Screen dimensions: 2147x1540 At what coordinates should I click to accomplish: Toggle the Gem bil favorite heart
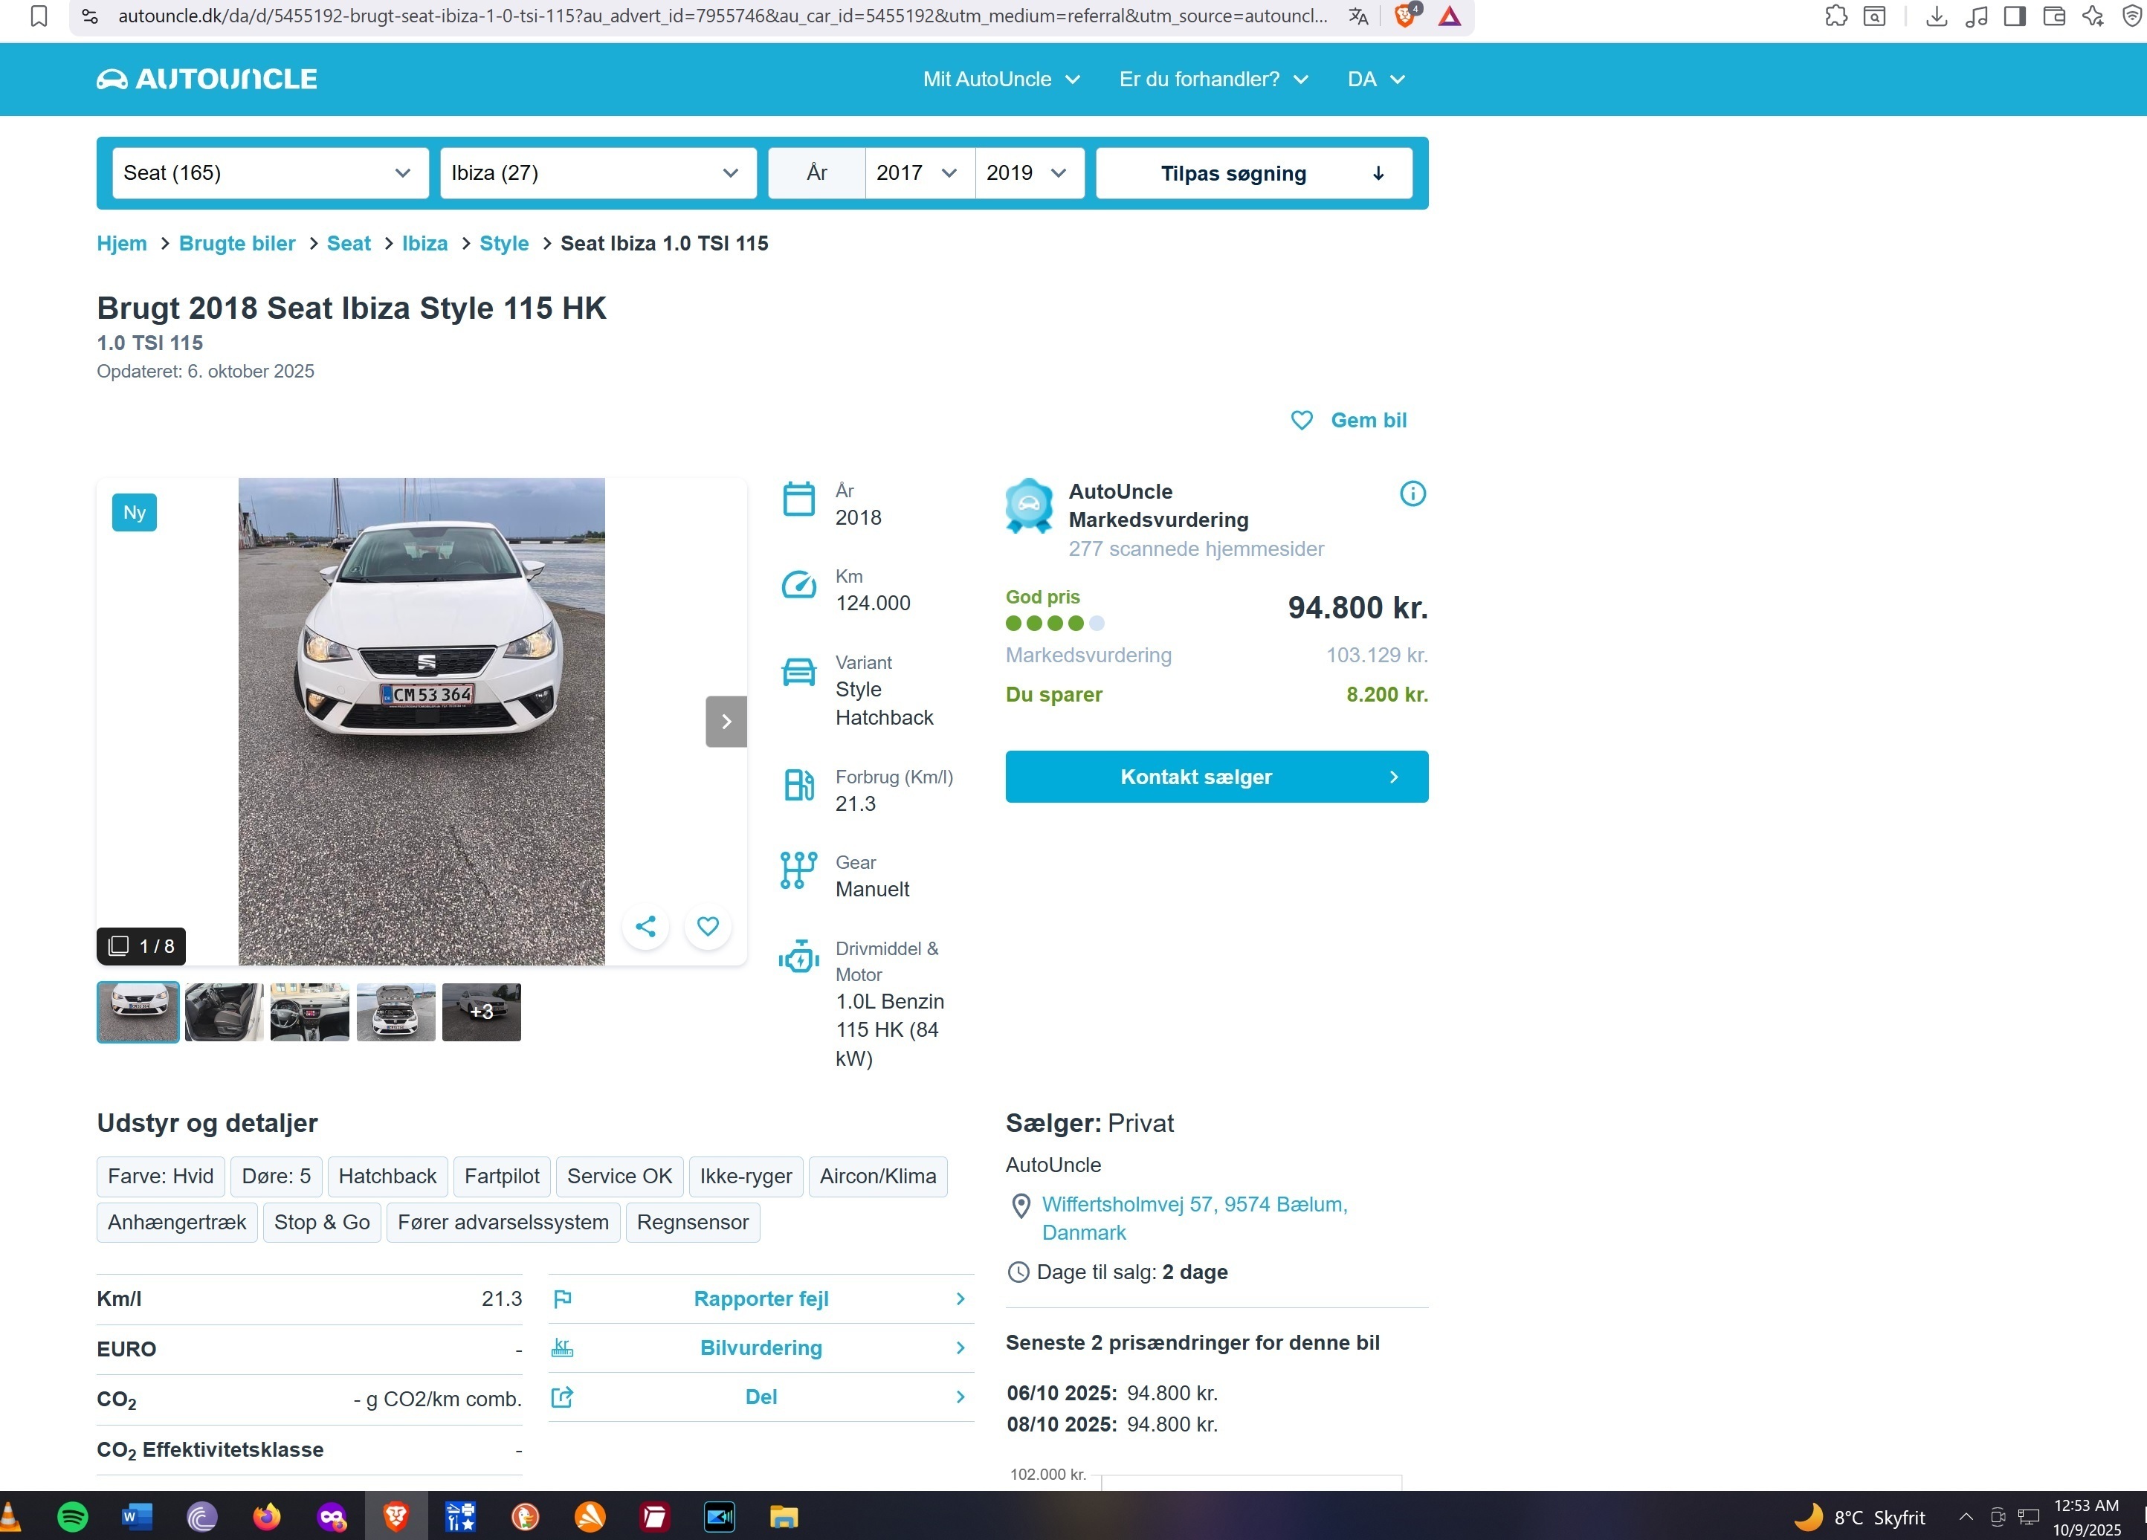pyautogui.click(x=1302, y=419)
